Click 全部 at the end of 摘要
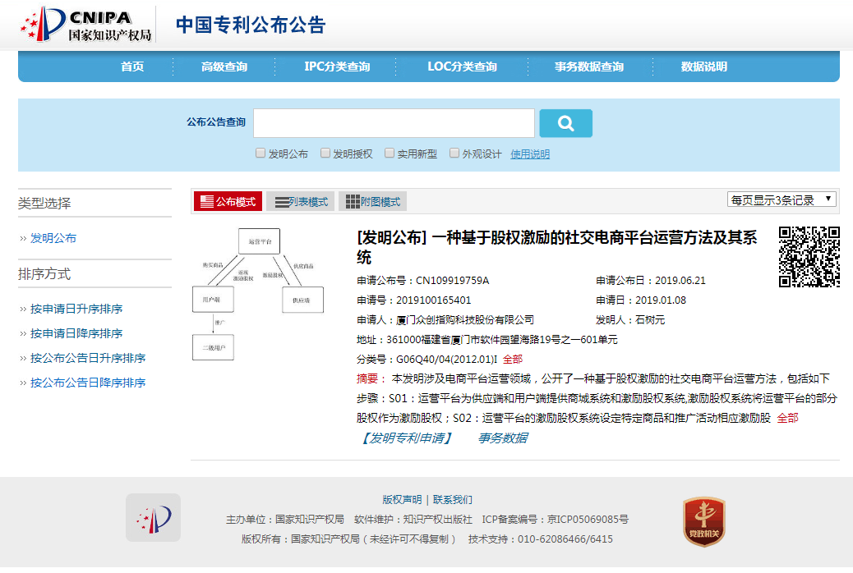This screenshot has width=853, height=573. [x=787, y=418]
